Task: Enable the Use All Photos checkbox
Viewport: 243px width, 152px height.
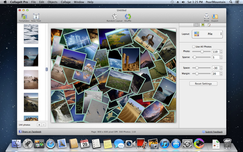Action: [x=194, y=47]
